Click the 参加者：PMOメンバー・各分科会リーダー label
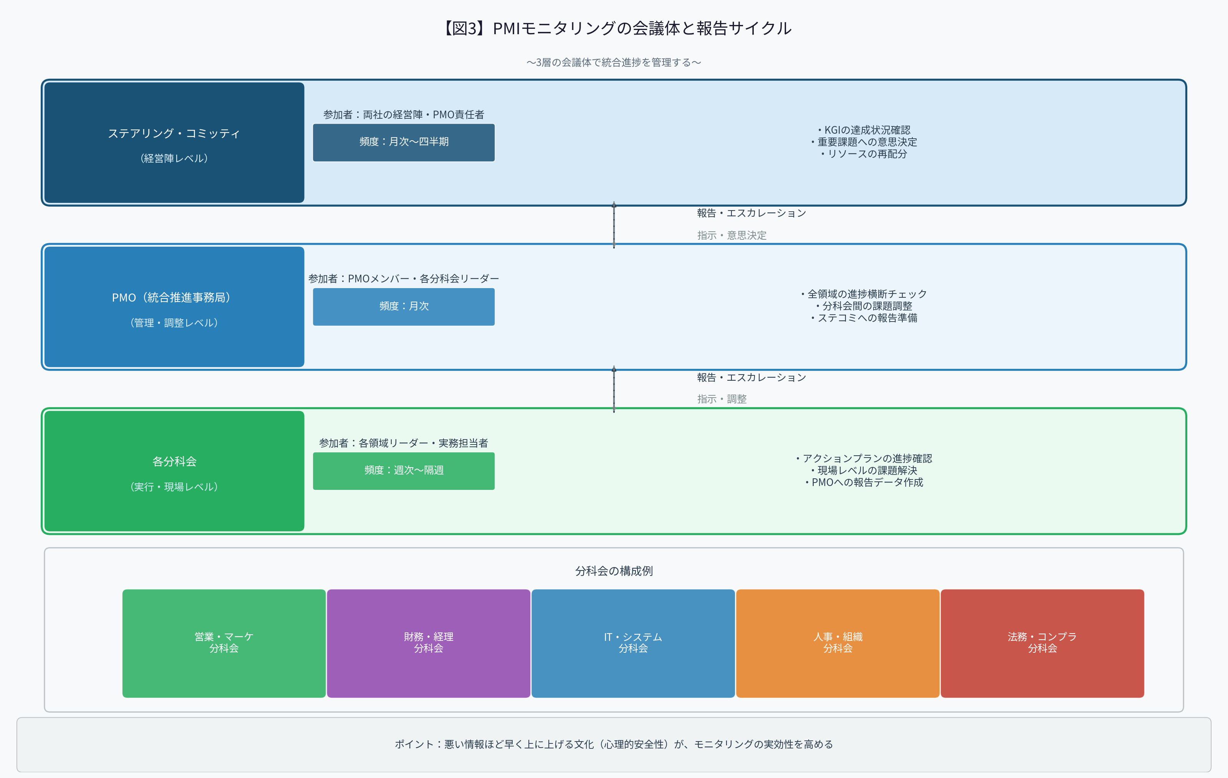The image size is (1228, 778). click(404, 279)
